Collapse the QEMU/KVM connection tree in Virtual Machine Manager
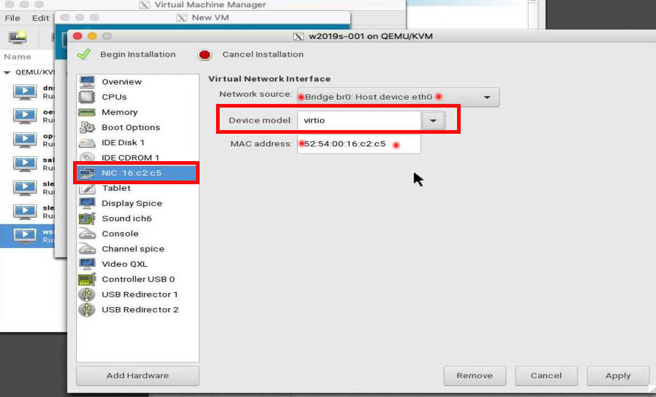The width and height of the screenshot is (656, 397). (7, 72)
